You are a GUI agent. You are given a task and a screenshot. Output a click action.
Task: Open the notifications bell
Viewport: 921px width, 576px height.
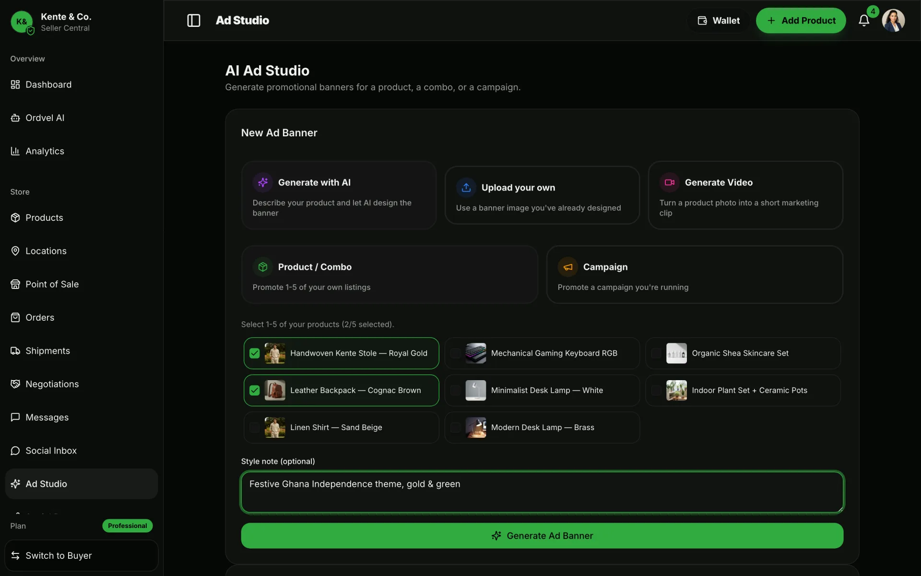[x=864, y=20]
